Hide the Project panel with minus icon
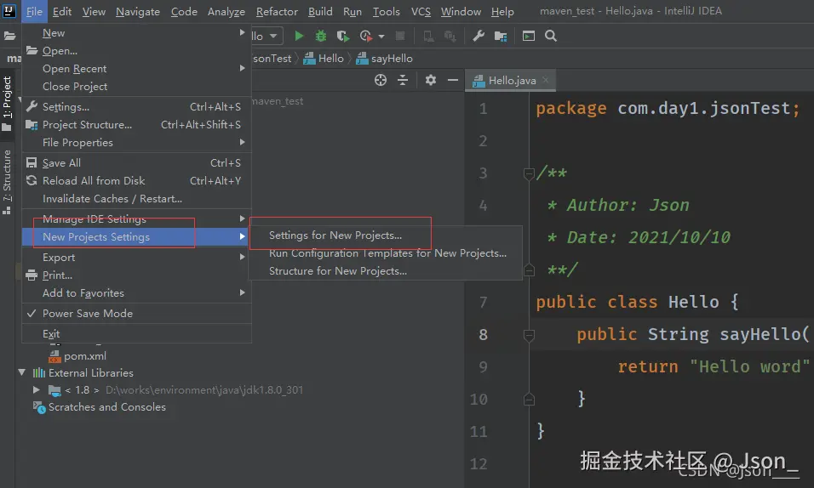 (453, 80)
